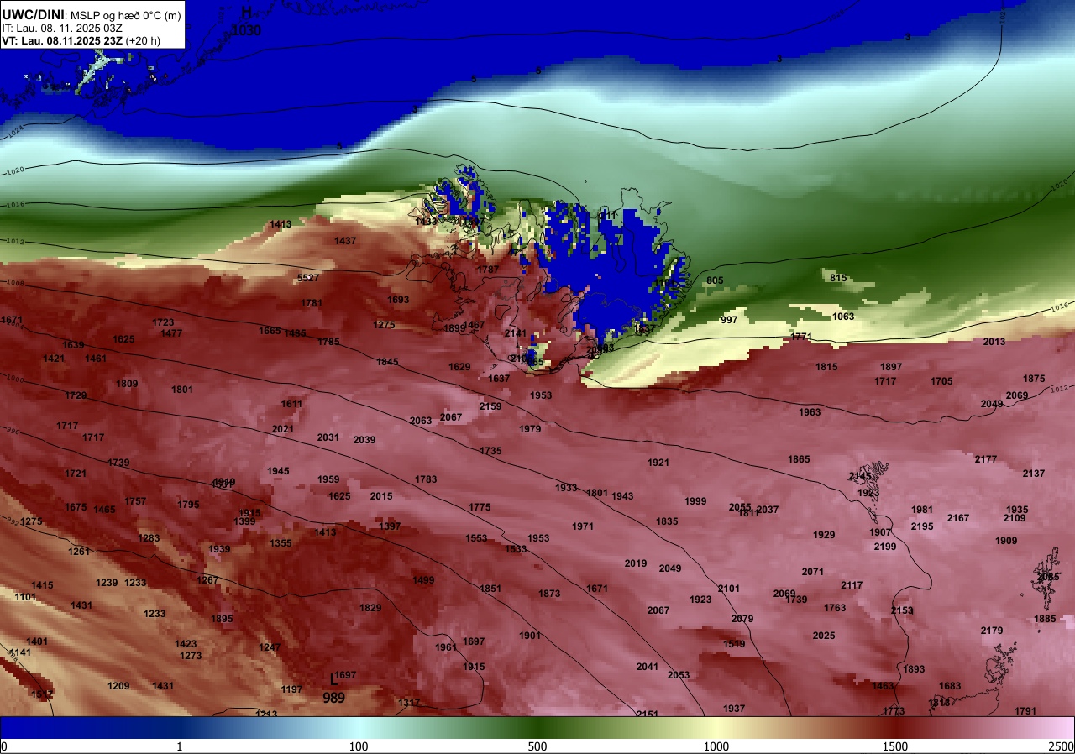Click the value 2101
This screenshot has height=754, width=1075.
(x=729, y=589)
